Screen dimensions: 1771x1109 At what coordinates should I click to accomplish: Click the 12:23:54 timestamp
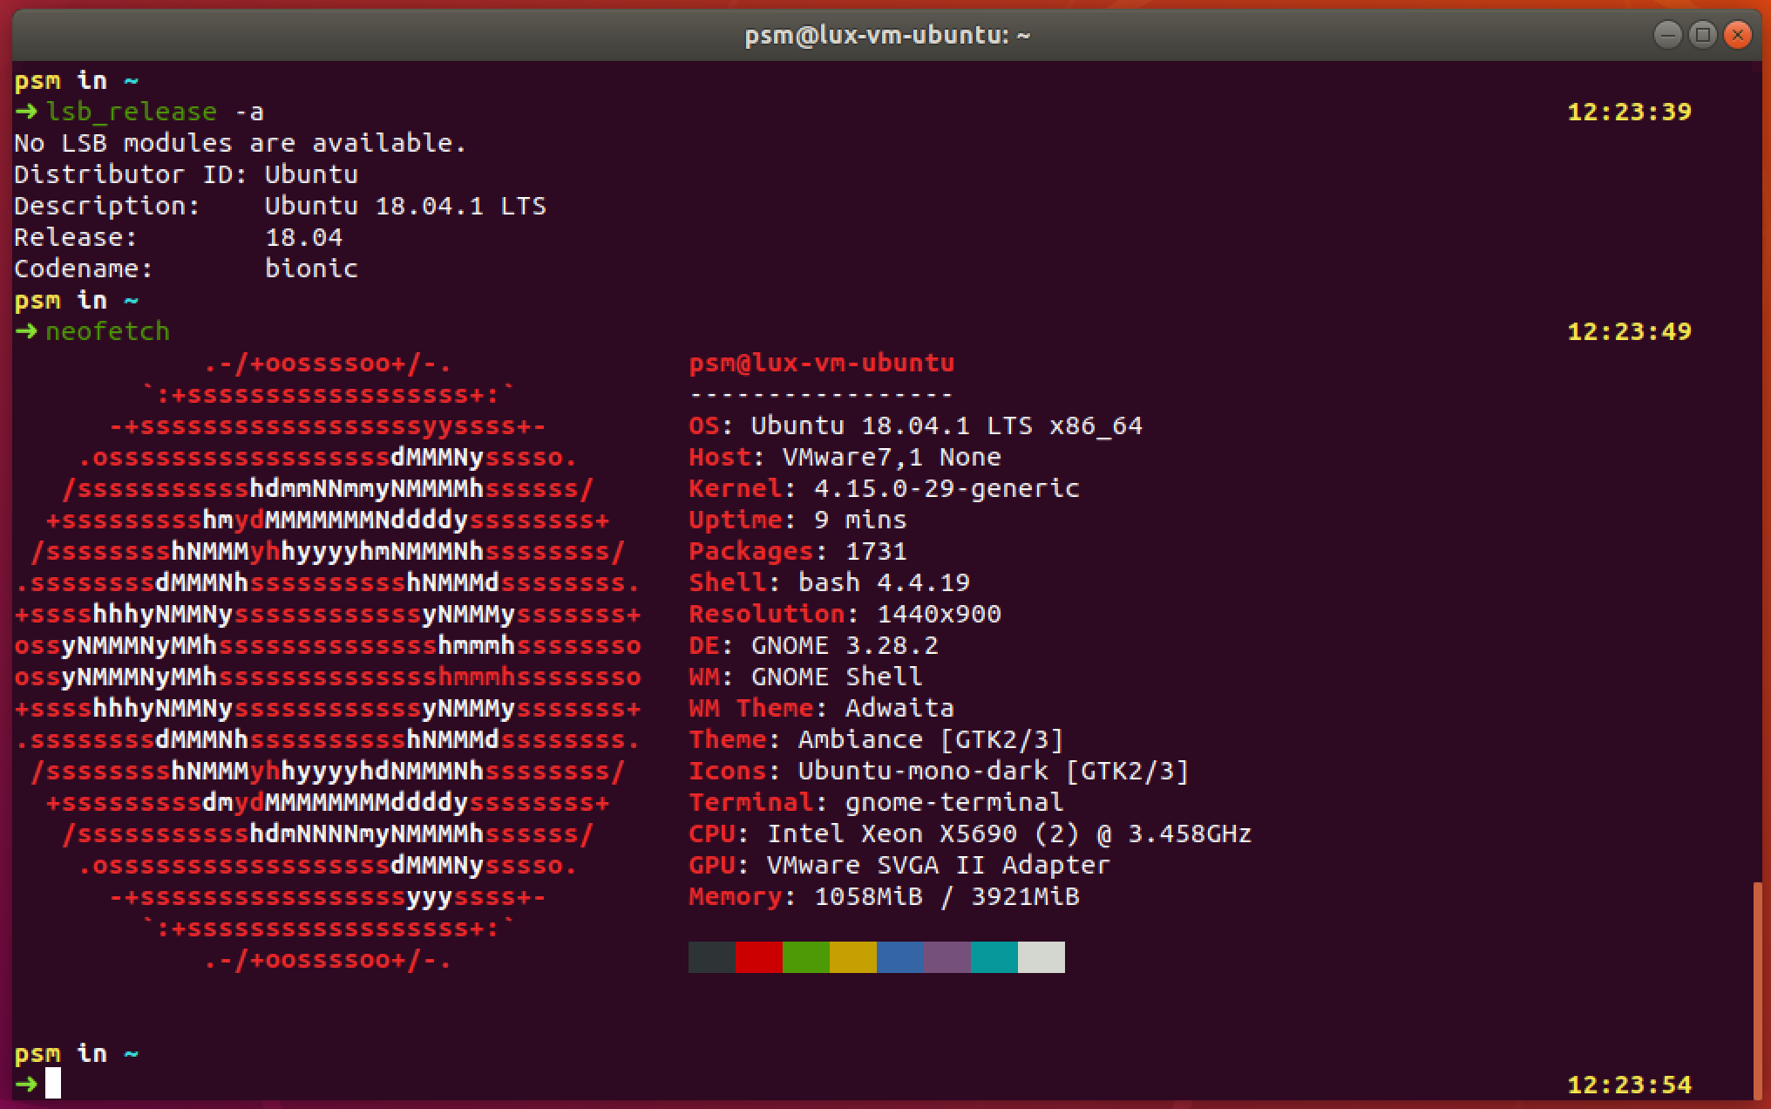coord(1629,1085)
